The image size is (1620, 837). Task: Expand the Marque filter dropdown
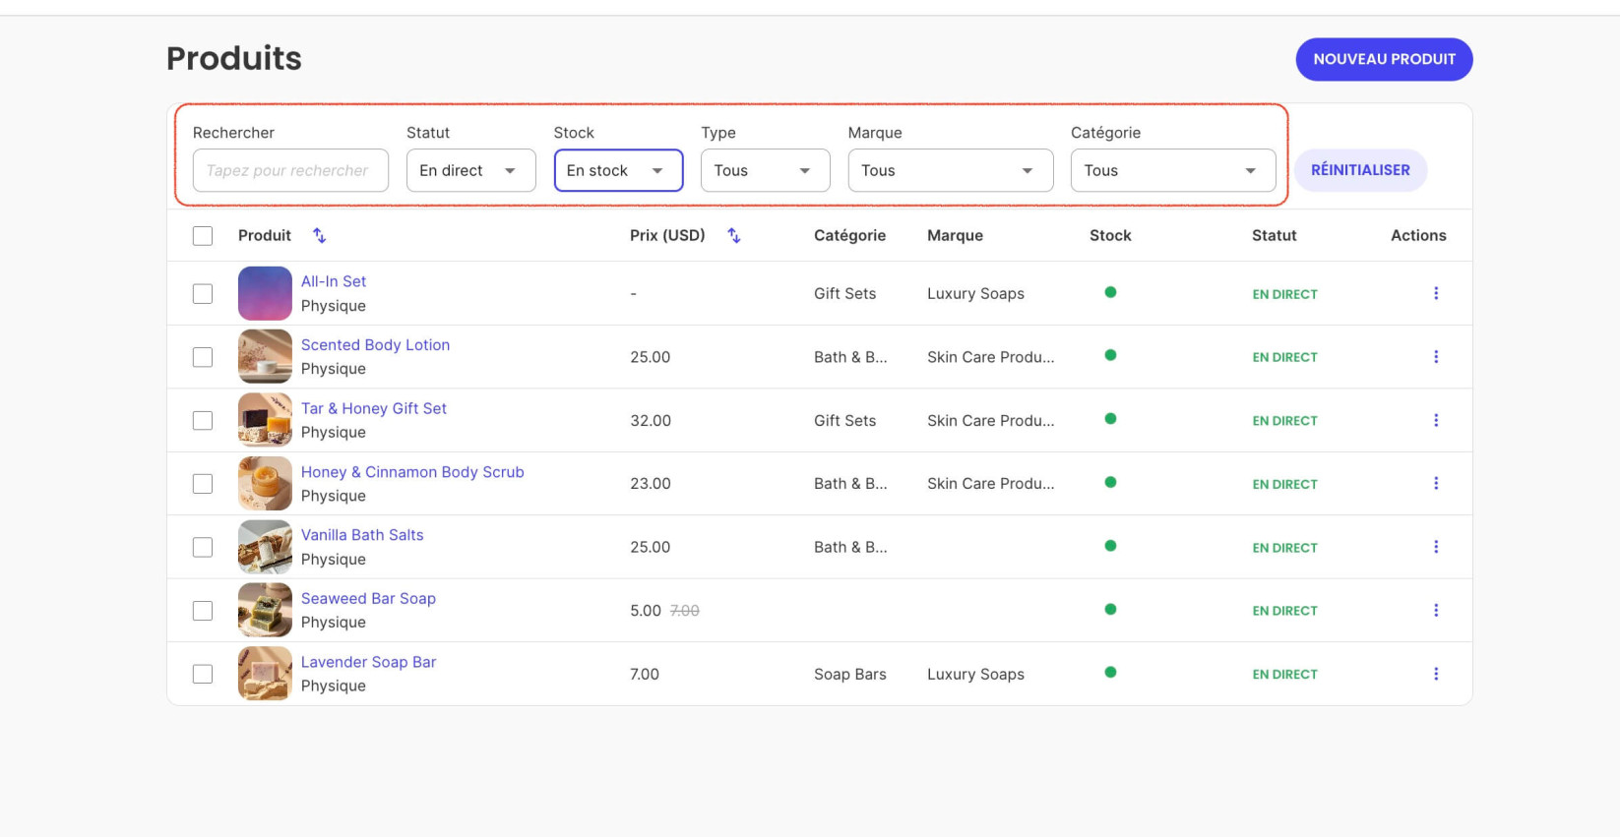951,170
